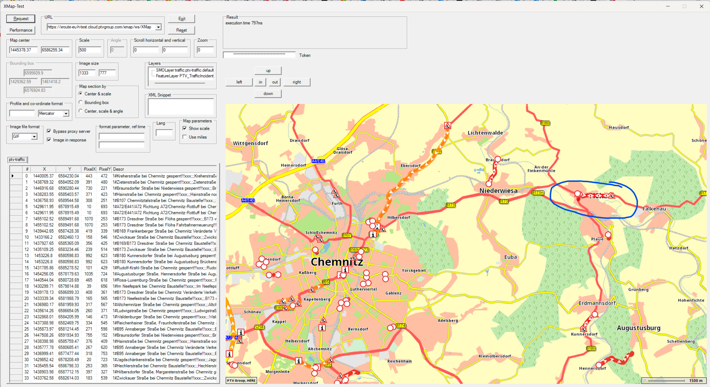Click into the Scale input field
The image size is (710, 387).
tap(90, 50)
